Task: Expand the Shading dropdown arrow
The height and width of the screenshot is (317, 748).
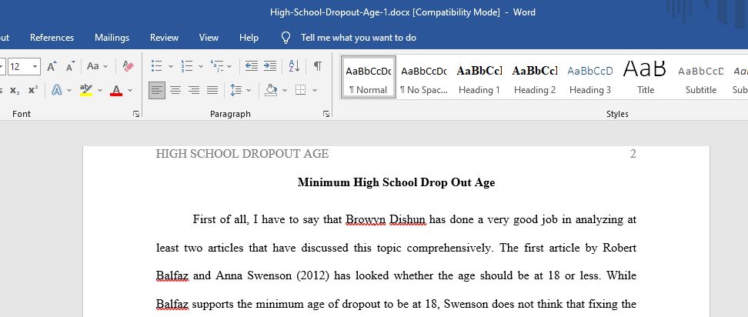Action: (285, 90)
